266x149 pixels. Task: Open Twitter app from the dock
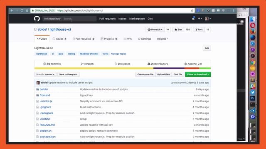(x=253, y=92)
